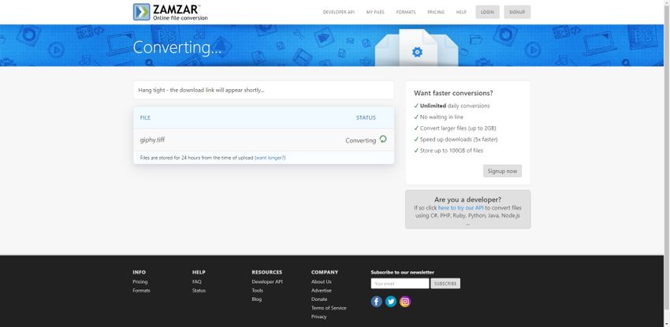This screenshot has height=327, width=670.
Task: Go to My Files in navigation
Action: click(375, 13)
